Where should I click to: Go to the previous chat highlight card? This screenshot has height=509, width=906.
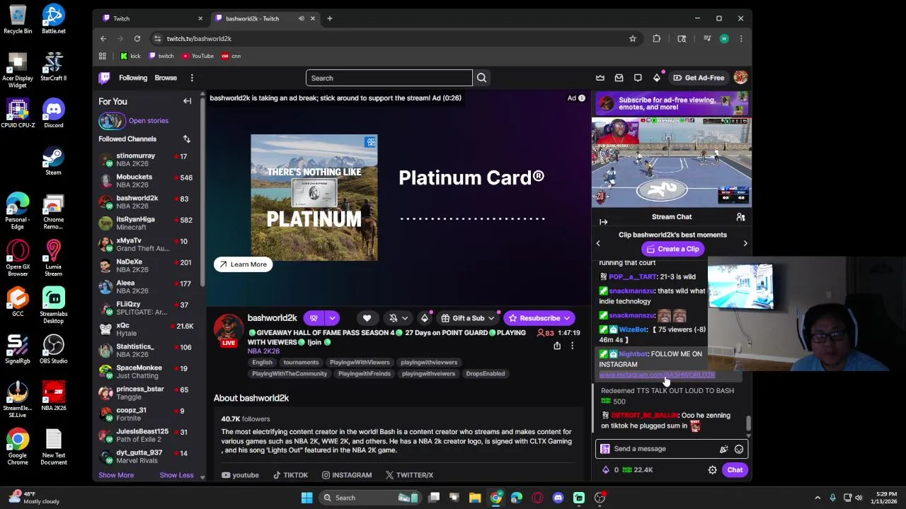coord(598,243)
